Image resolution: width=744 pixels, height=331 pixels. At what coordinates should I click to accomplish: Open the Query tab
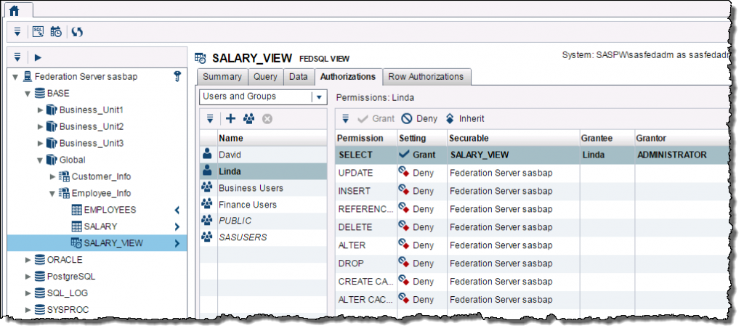click(x=265, y=77)
